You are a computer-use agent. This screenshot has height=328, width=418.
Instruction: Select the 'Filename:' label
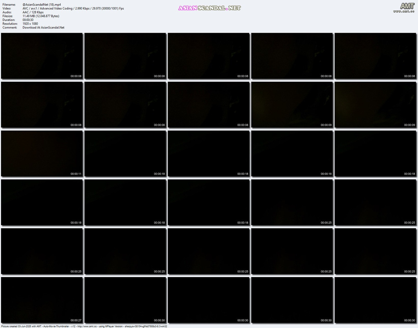coord(9,5)
